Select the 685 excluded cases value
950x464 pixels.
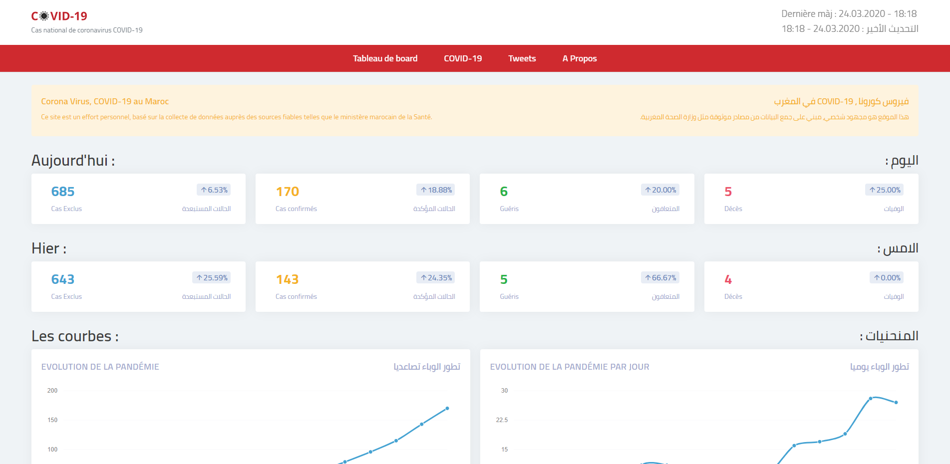point(63,192)
